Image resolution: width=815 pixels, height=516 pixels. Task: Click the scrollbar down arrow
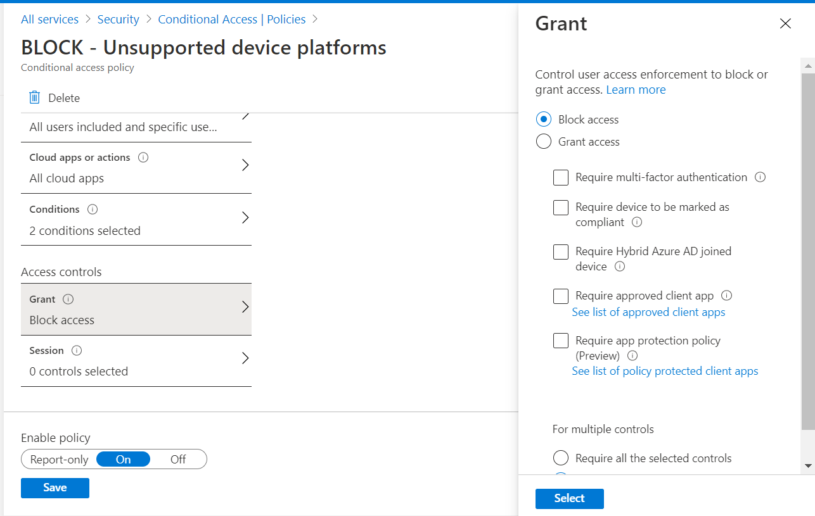[808, 465]
